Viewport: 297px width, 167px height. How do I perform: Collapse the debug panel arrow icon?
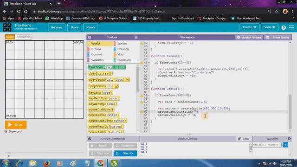[x=90, y=139]
